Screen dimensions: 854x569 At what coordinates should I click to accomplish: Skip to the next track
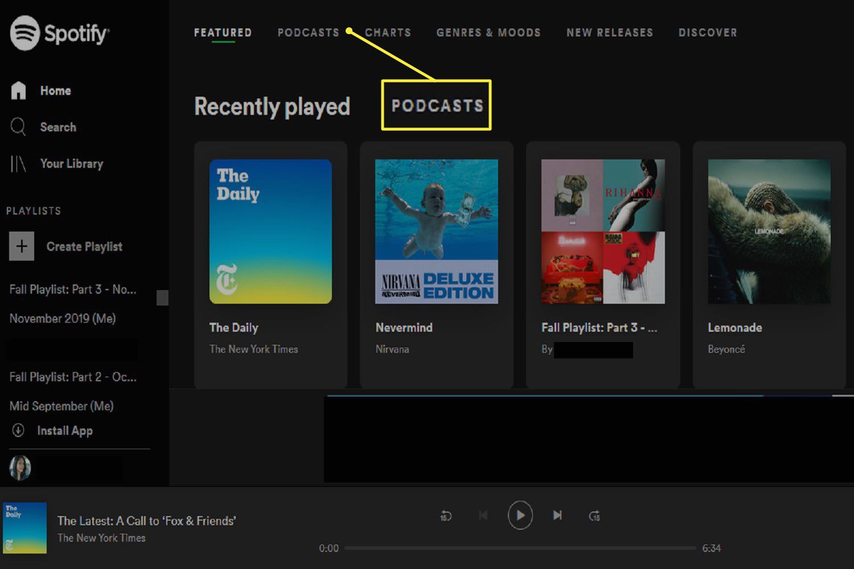[557, 515]
